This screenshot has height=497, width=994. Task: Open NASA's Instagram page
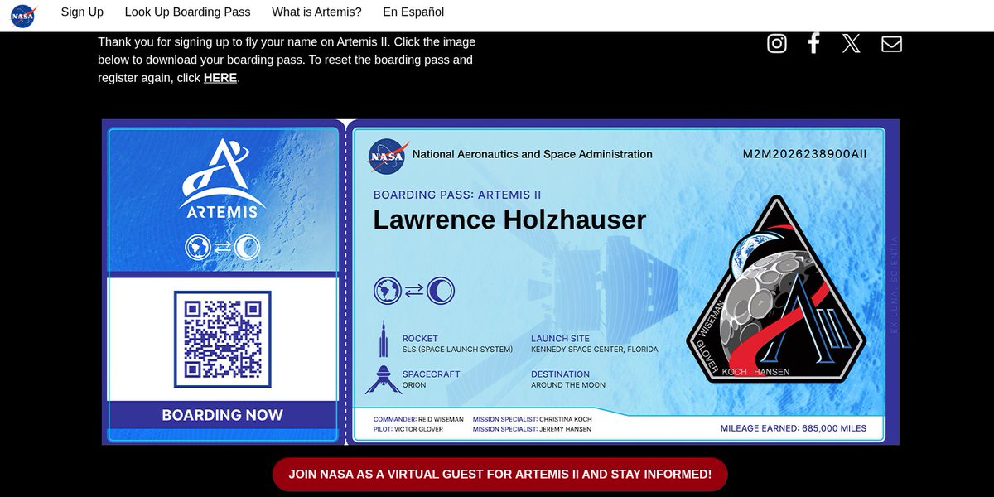pyautogui.click(x=777, y=43)
